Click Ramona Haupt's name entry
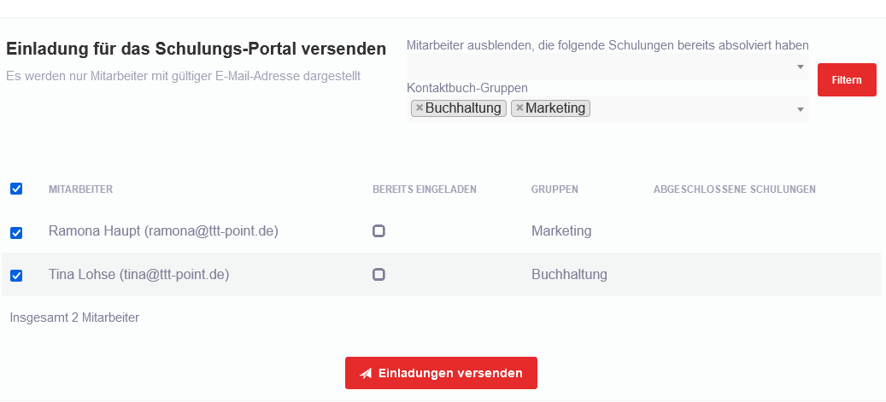The width and height of the screenshot is (886, 402). point(163,231)
